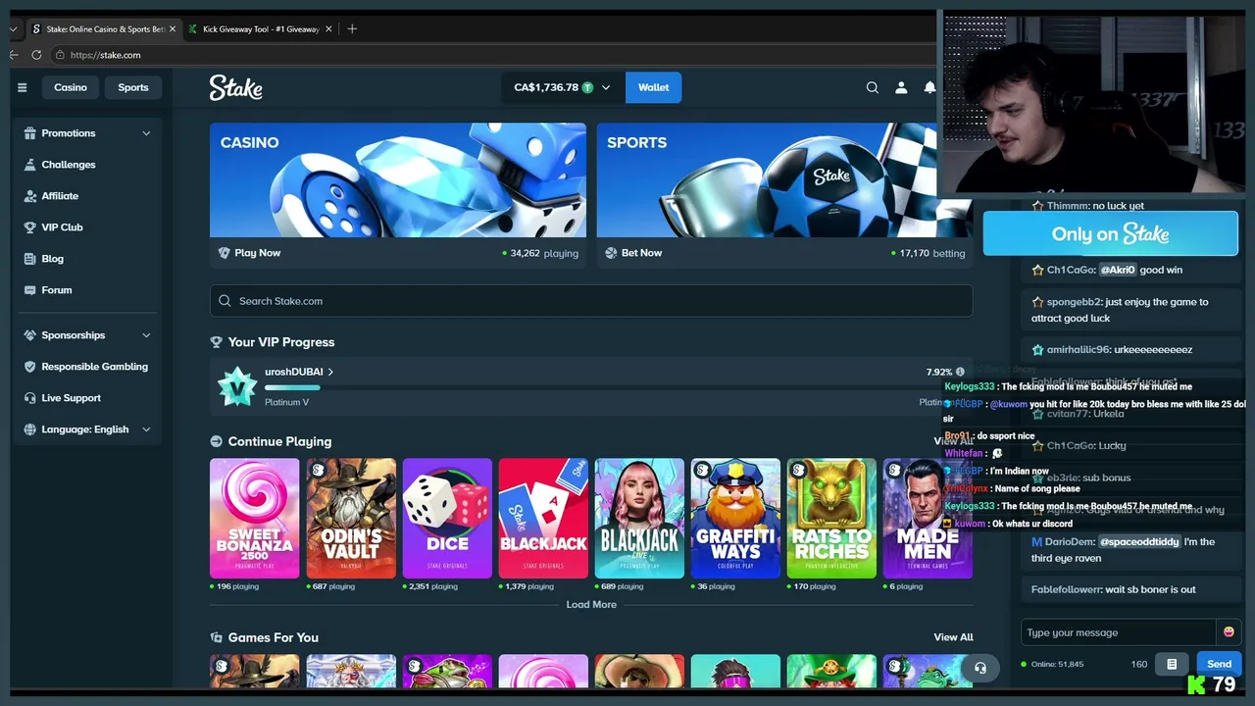Image resolution: width=1255 pixels, height=706 pixels.
Task: Close the Kick Giveaway Tool tab
Action: click(x=328, y=29)
